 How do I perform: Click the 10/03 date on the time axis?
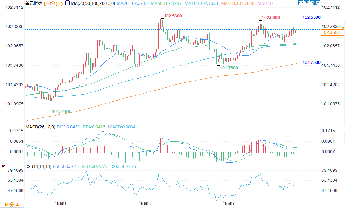click(x=146, y=203)
